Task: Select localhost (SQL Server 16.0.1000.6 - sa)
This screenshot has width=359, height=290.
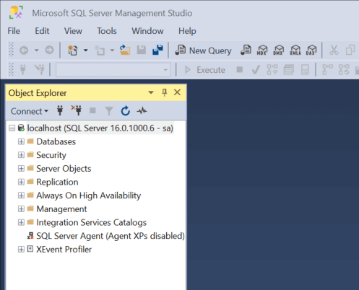Action: 100,128
